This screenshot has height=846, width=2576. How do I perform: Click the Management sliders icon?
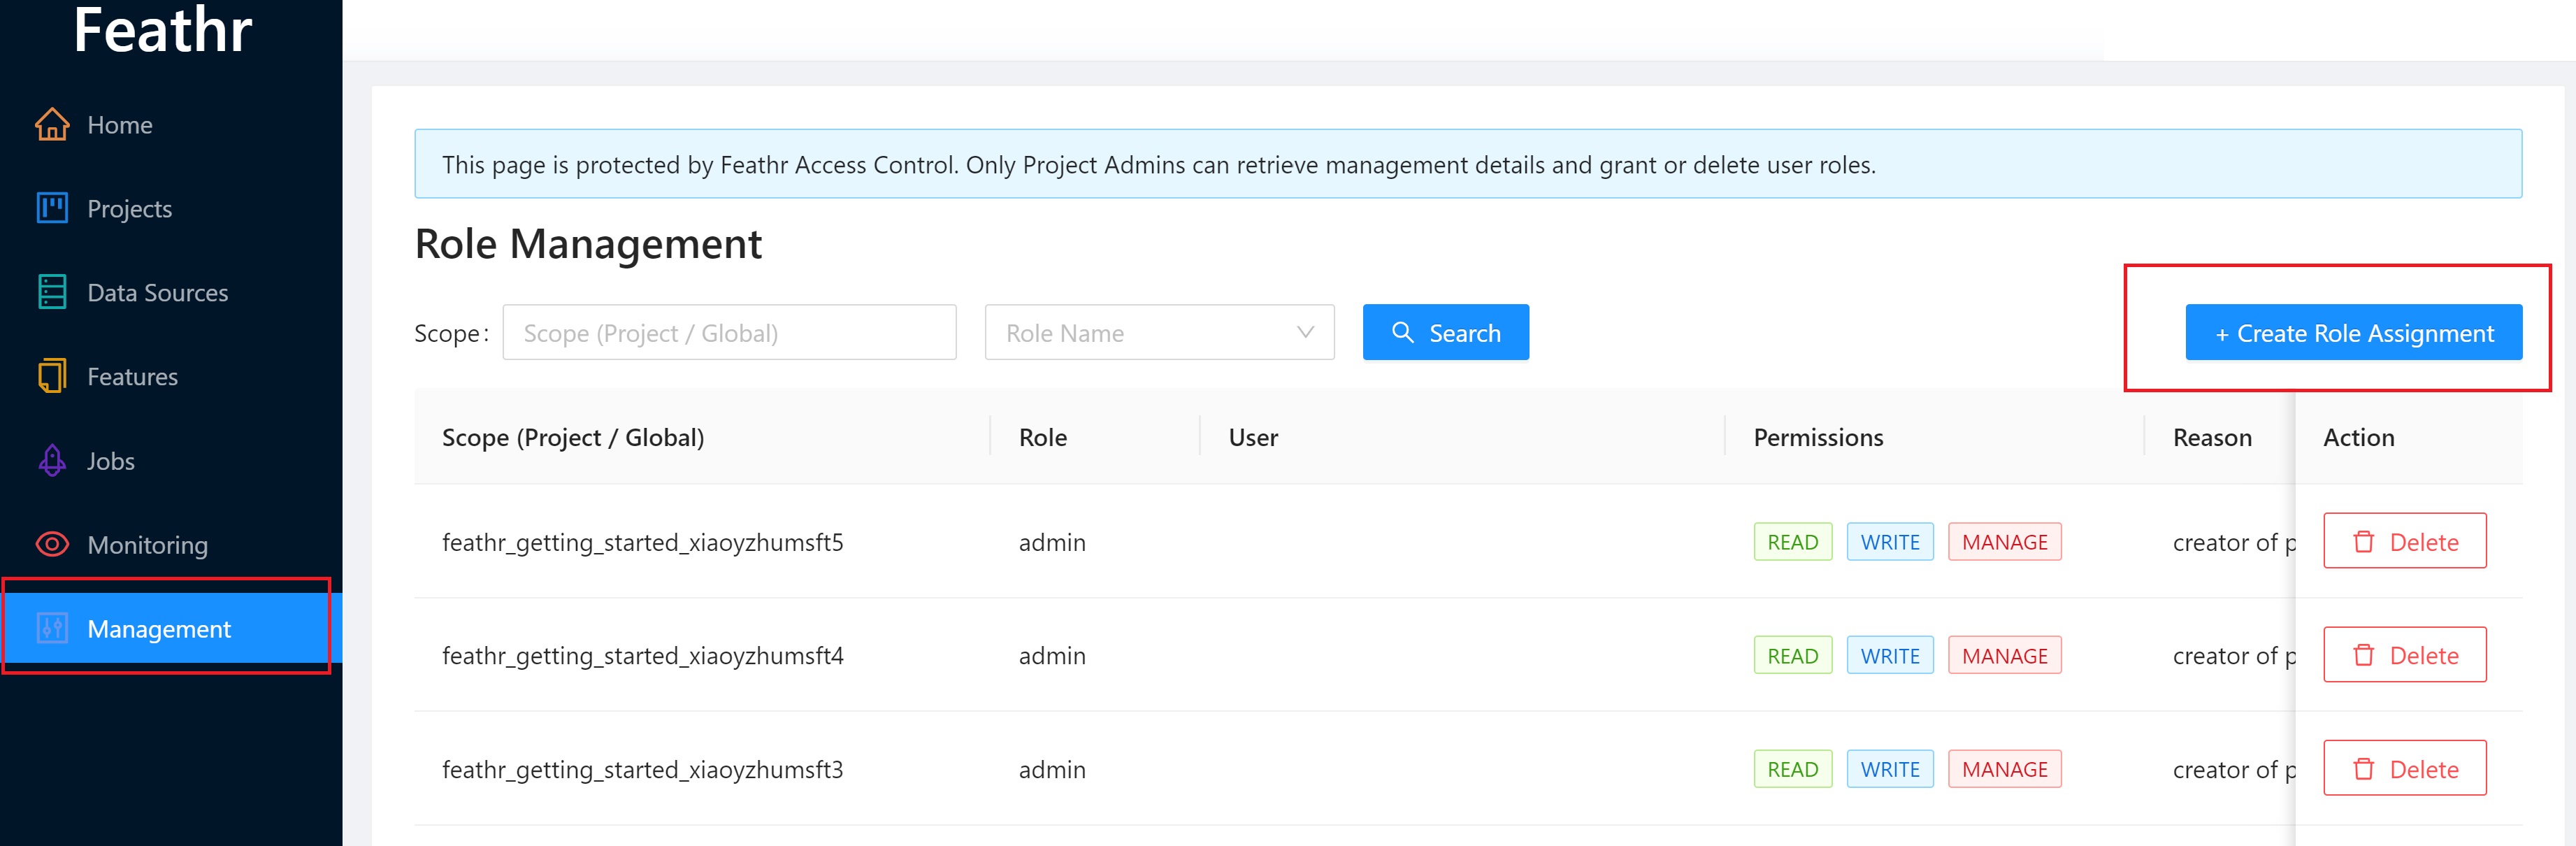coord(52,628)
